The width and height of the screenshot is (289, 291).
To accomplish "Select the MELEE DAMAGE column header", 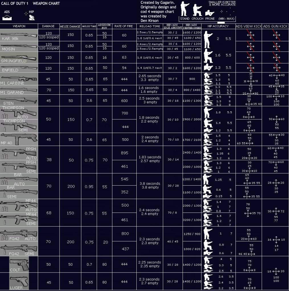I will tap(70, 26).
